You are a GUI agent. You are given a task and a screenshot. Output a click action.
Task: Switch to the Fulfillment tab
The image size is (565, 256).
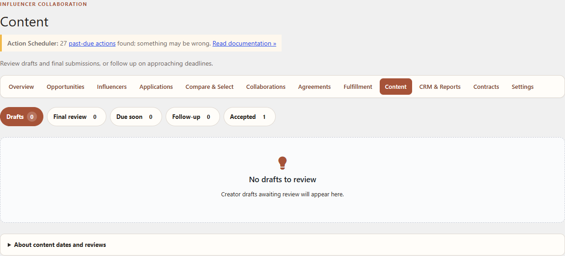[x=358, y=87]
